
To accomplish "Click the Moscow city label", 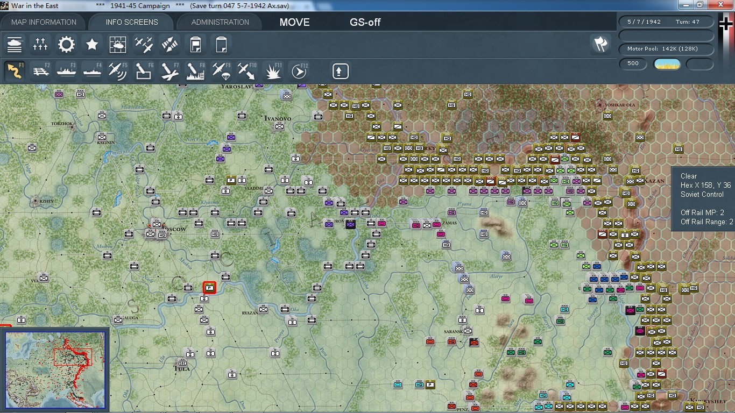I will pos(174,229).
